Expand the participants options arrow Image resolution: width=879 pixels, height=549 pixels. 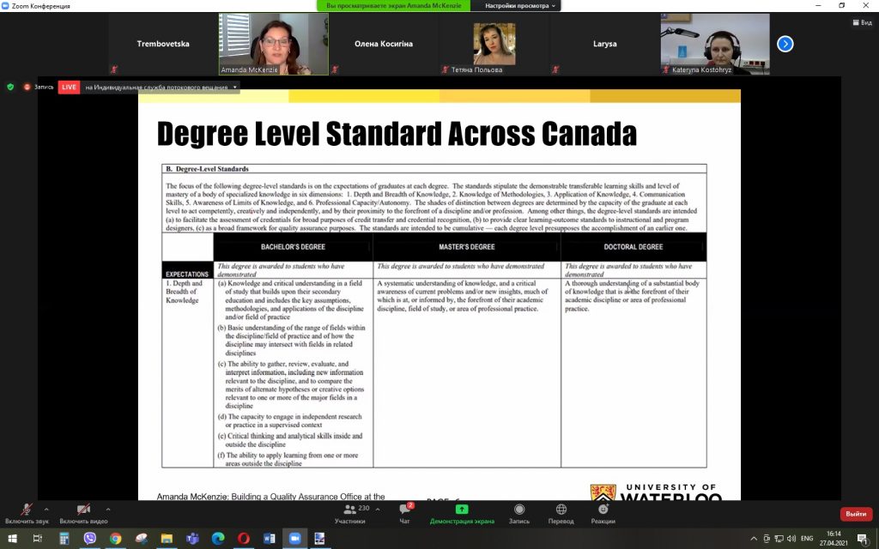click(x=378, y=510)
